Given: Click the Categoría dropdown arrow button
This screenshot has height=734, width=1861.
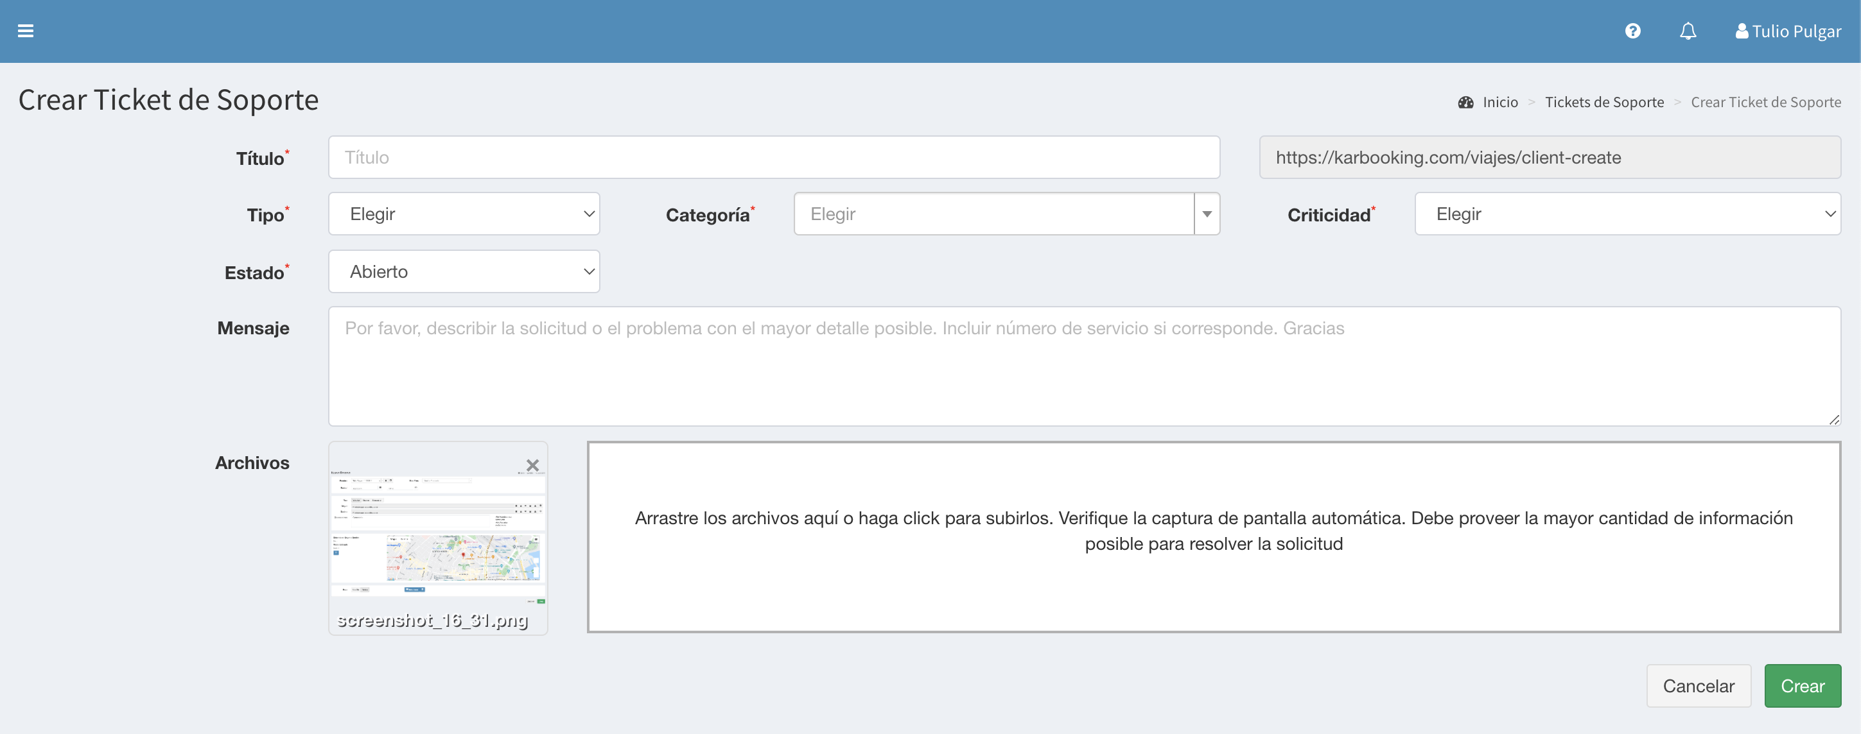Looking at the screenshot, I should click(x=1207, y=214).
